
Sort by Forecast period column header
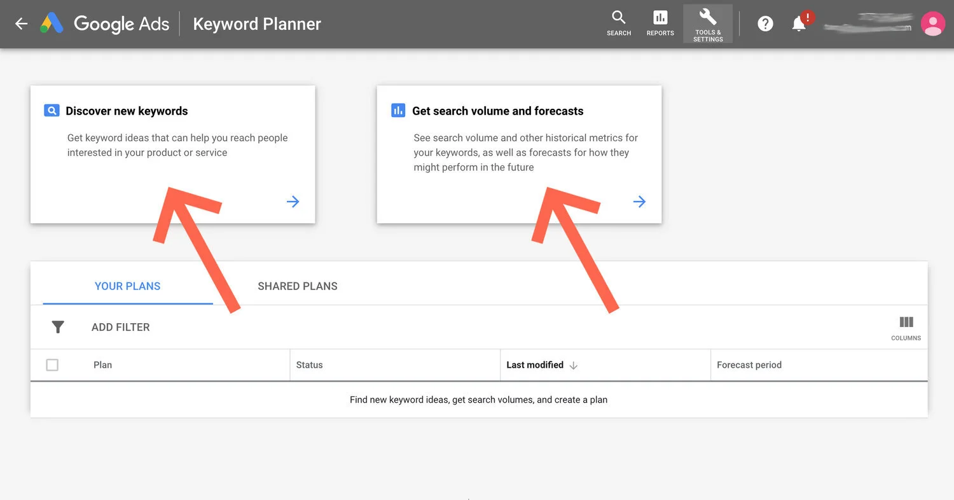tap(749, 365)
